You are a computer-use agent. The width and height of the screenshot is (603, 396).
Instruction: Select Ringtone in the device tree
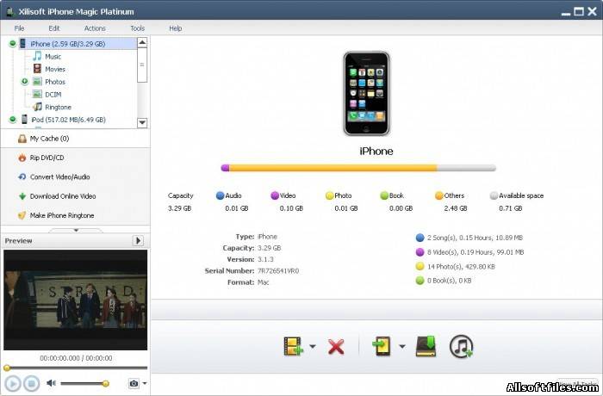click(x=58, y=108)
